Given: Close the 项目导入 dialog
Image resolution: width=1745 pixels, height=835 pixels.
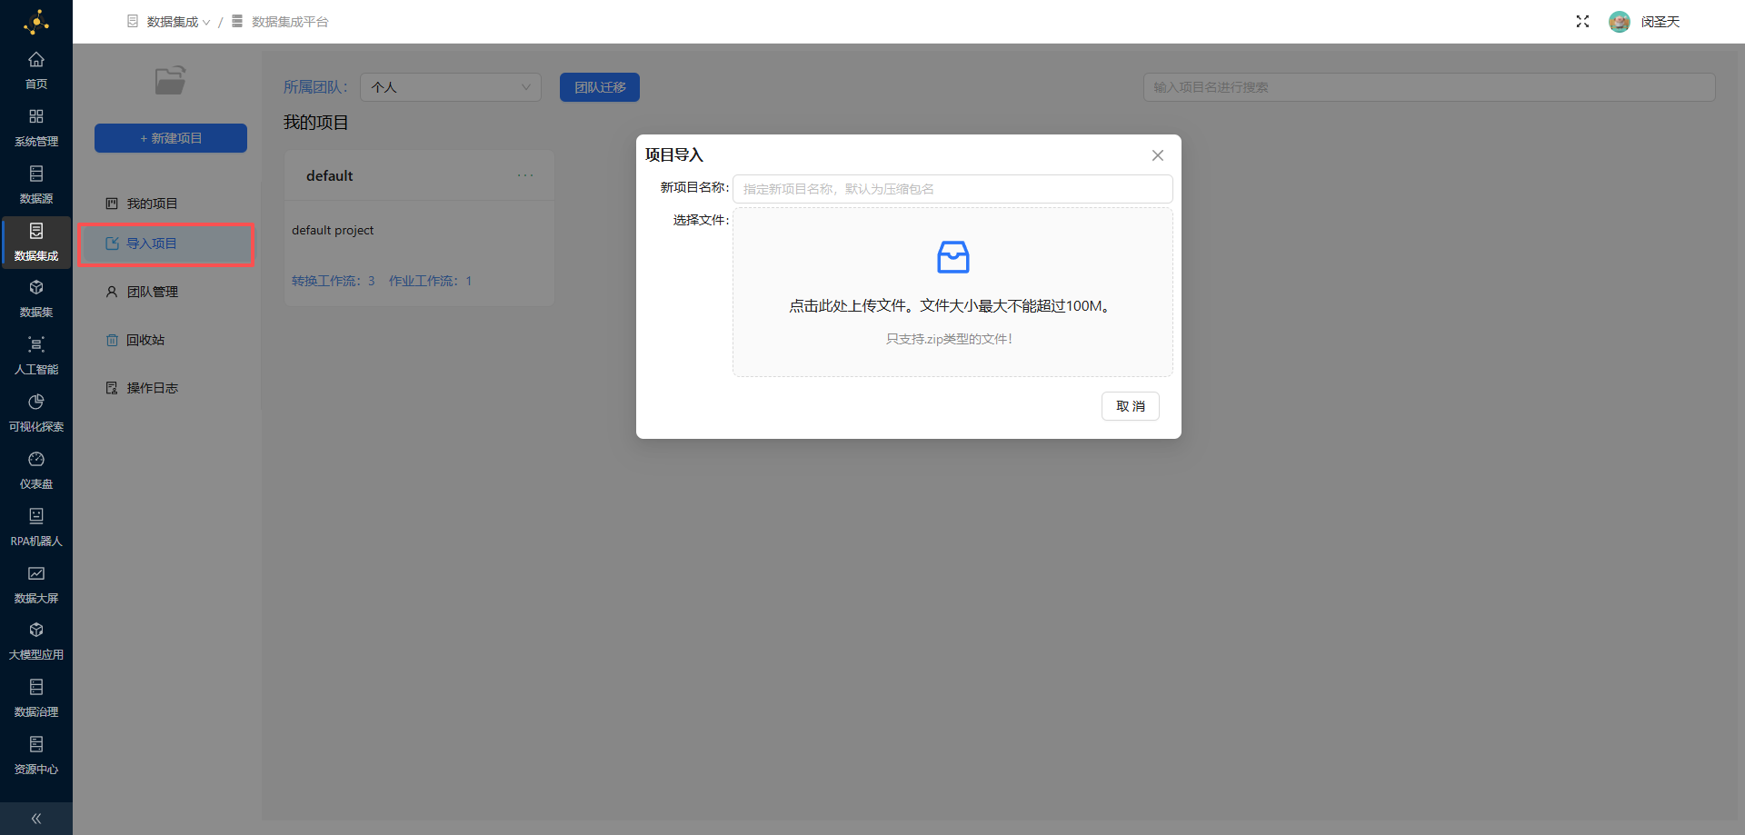Looking at the screenshot, I should (1157, 155).
